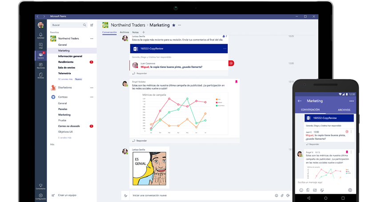Tap CONVERSACIÓN tab on phone
The height and width of the screenshot is (202, 378).
point(310,110)
